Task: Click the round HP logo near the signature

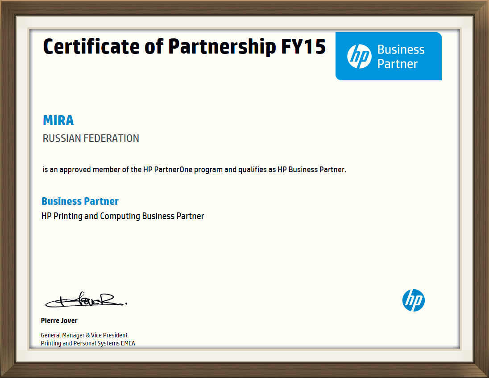Action: point(414,300)
